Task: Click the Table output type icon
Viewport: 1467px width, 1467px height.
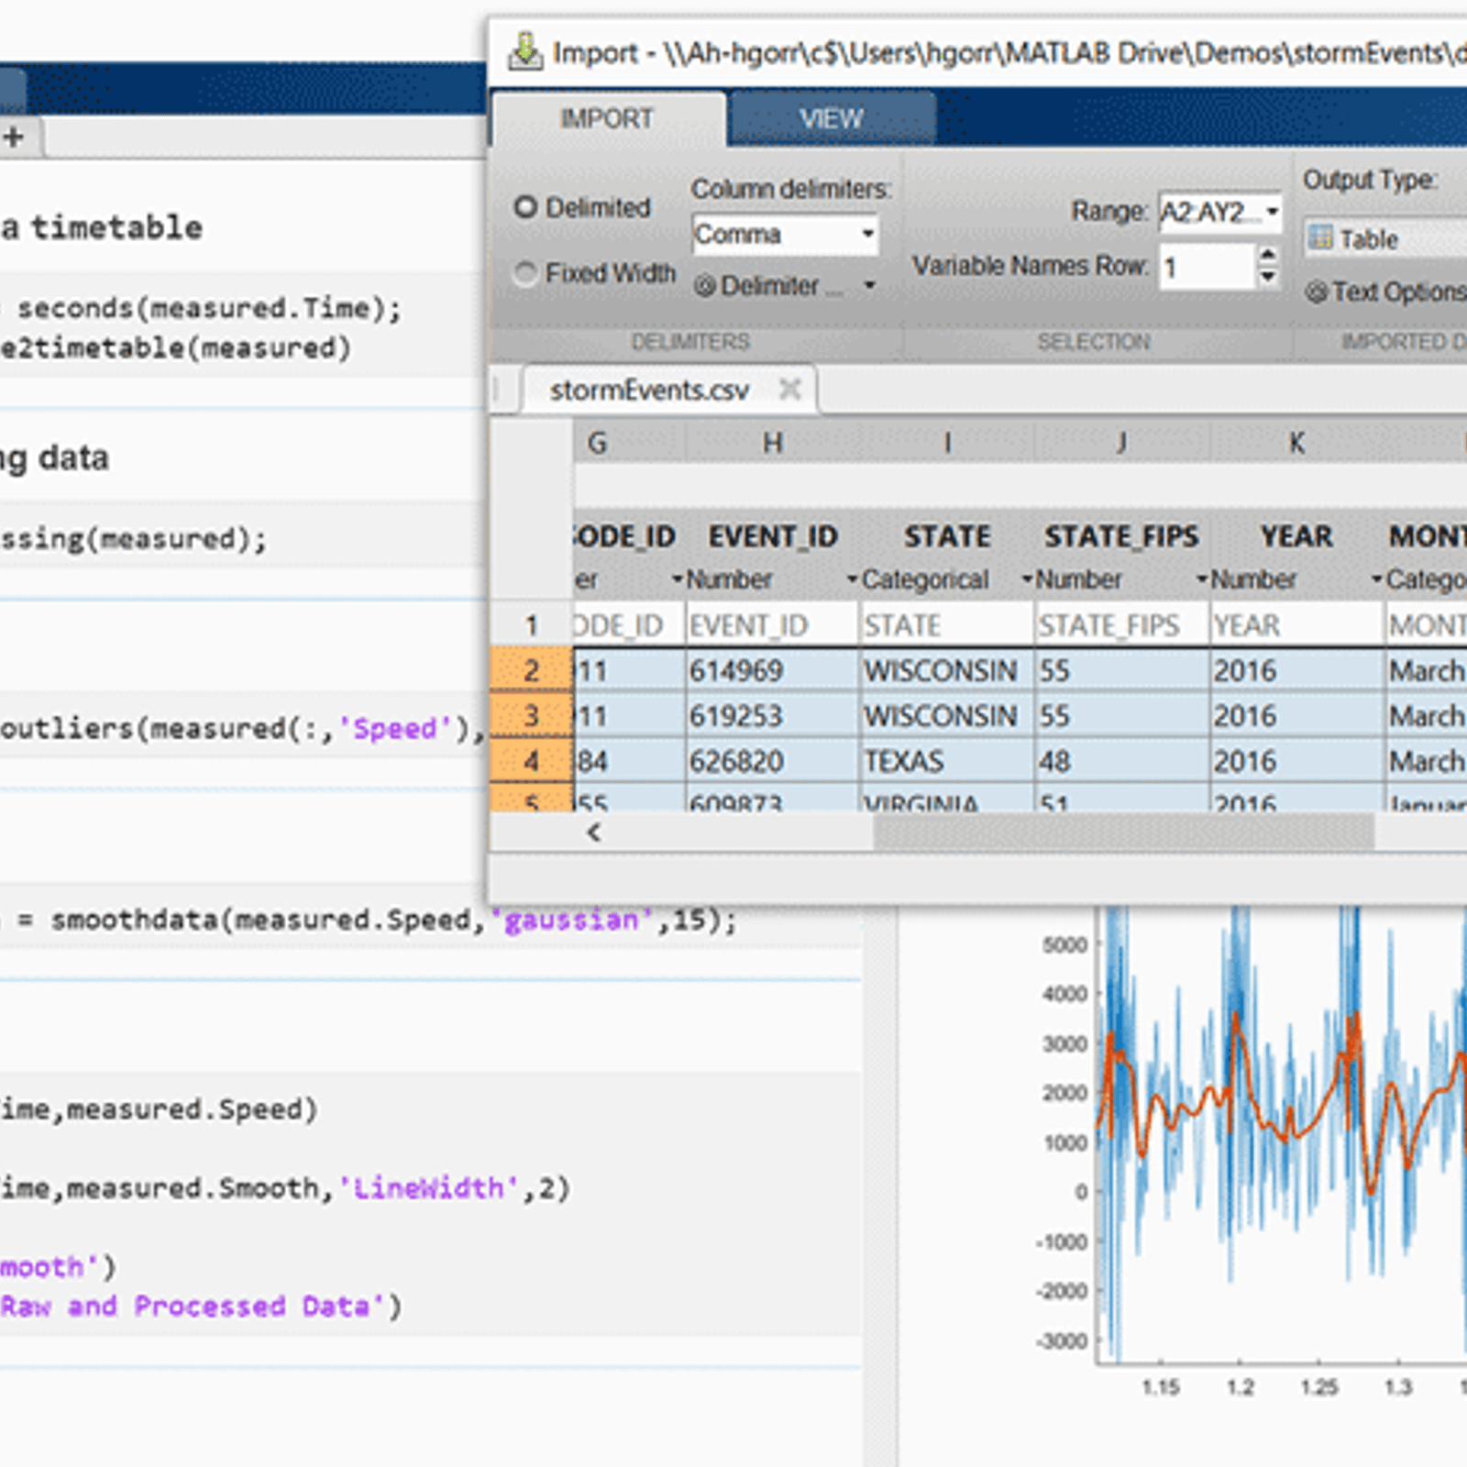Action: (1320, 238)
